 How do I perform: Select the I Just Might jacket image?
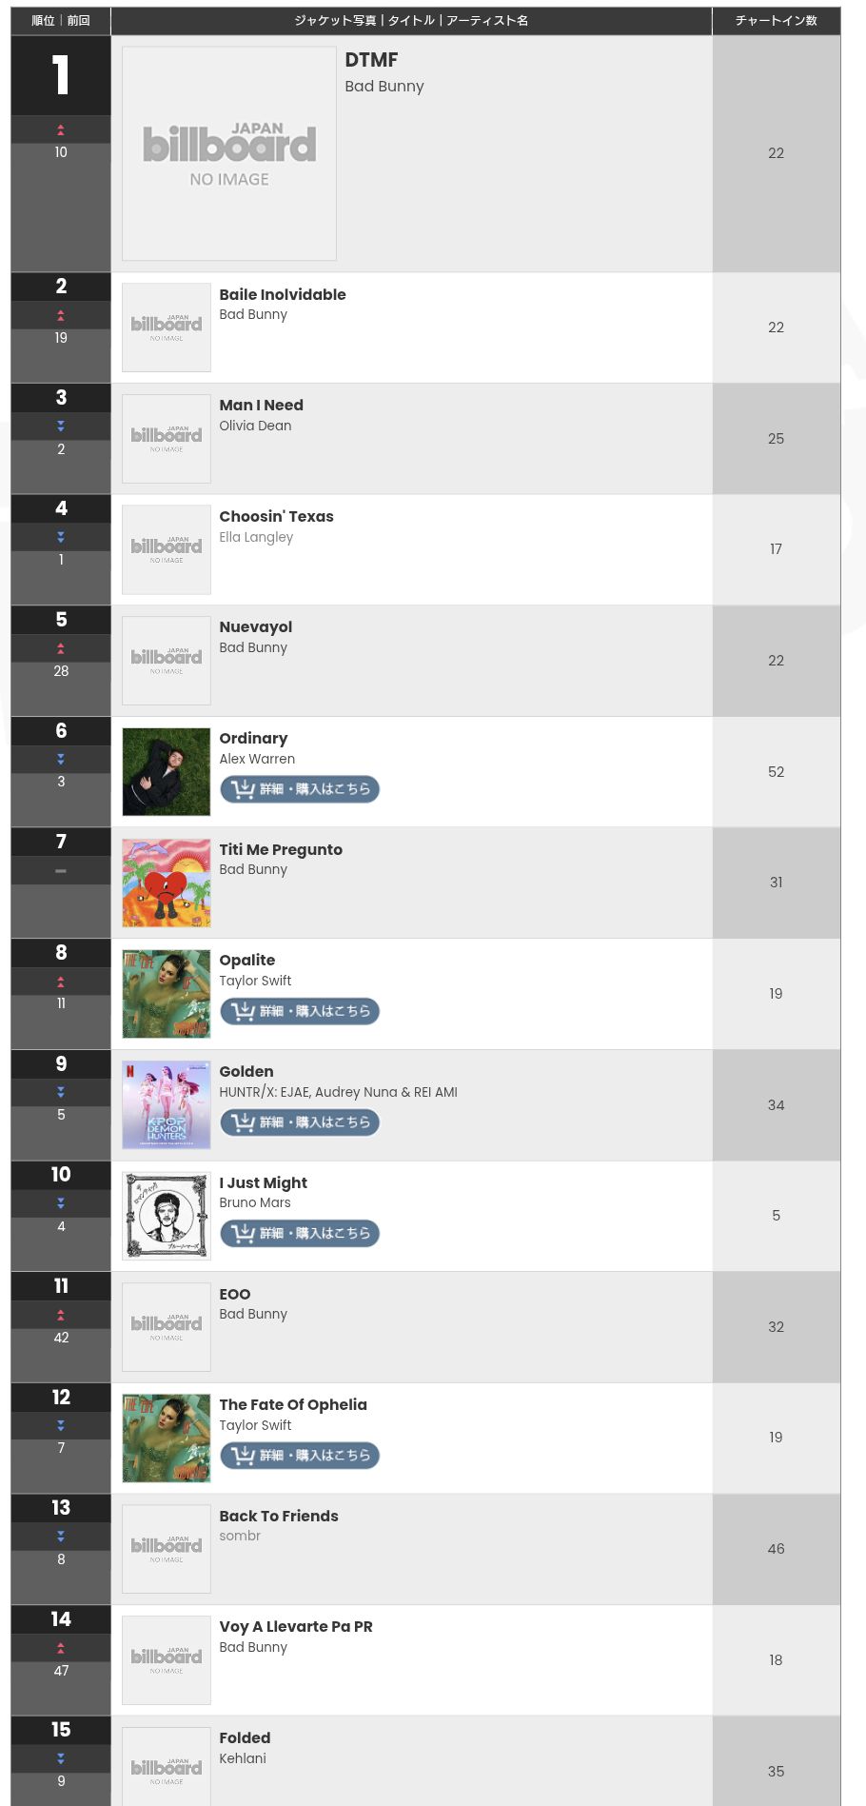(x=167, y=1216)
